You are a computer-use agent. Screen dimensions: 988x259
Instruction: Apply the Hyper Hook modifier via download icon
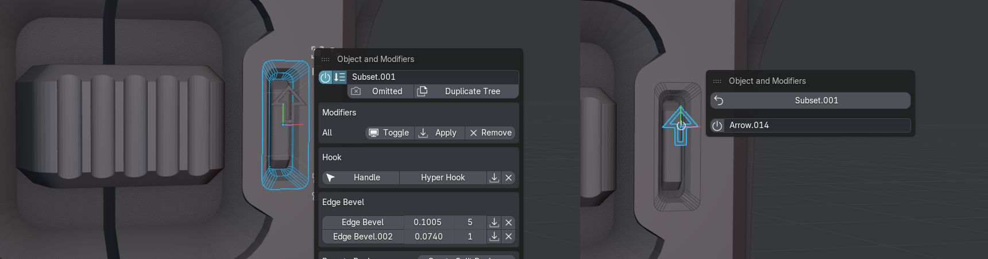(x=494, y=177)
